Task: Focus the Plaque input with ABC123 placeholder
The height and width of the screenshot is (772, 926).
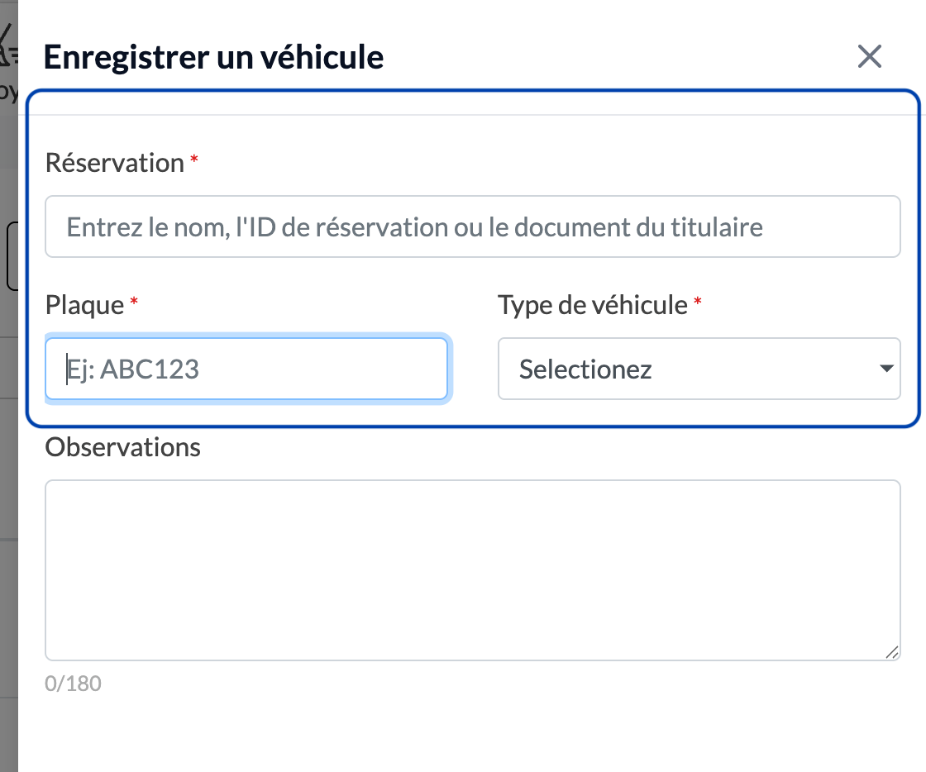Action: point(246,369)
